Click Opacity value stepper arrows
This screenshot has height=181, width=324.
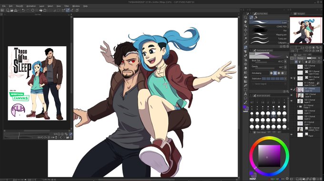pyautogui.click(x=283, y=67)
